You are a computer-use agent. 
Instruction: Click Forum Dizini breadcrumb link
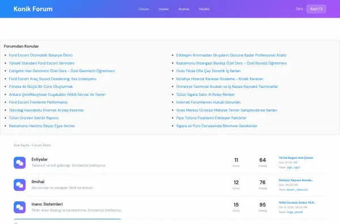pos(41,145)
